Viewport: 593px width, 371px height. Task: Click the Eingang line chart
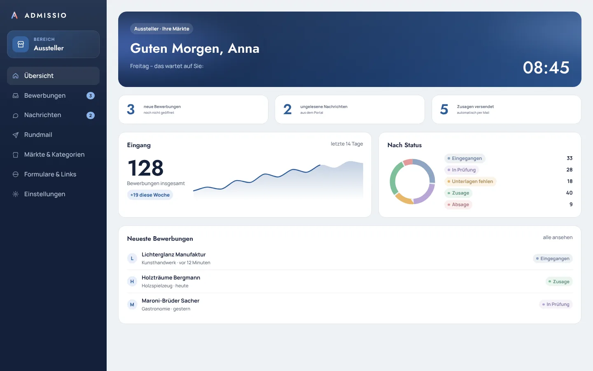[x=278, y=180]
